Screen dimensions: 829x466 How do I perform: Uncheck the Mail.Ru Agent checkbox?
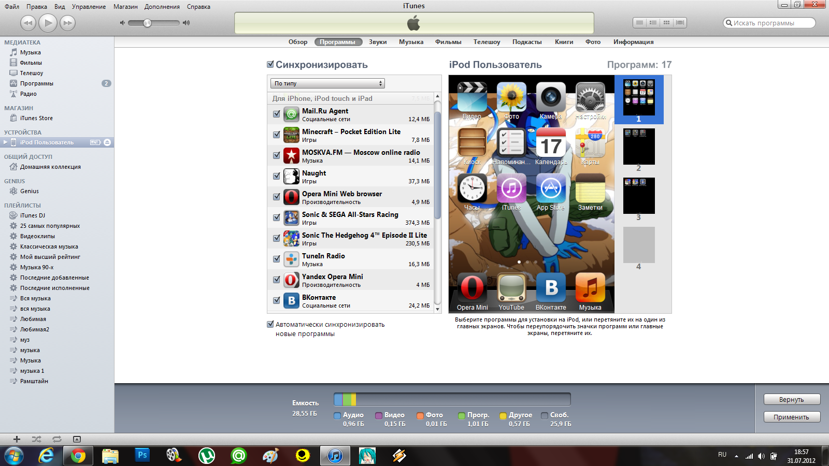[276, 114]
